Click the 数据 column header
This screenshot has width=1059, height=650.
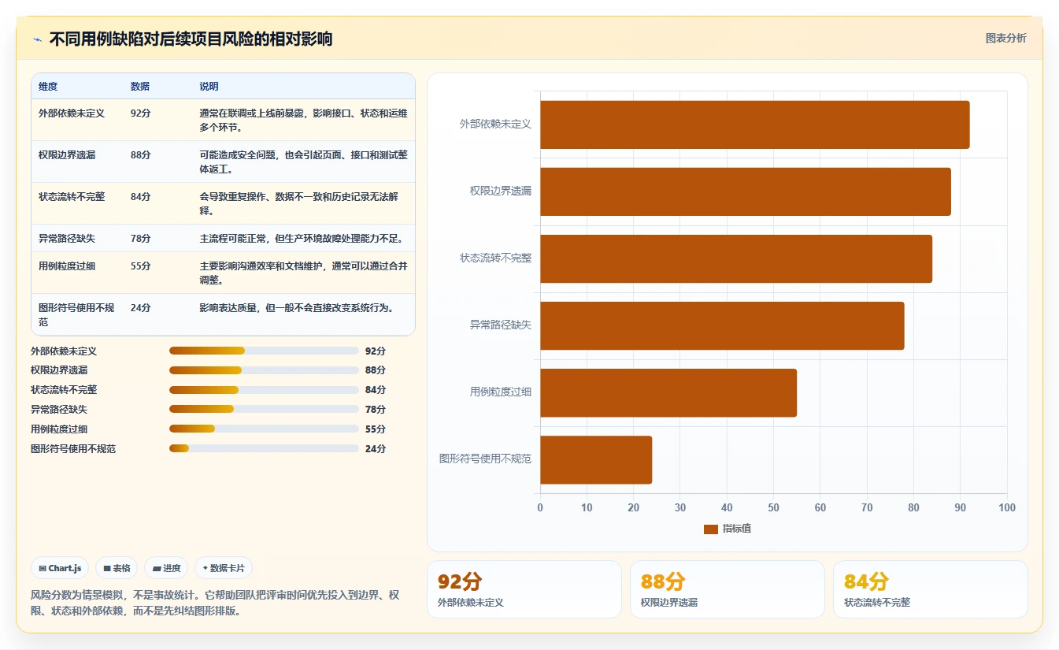[x=140, y=87]
